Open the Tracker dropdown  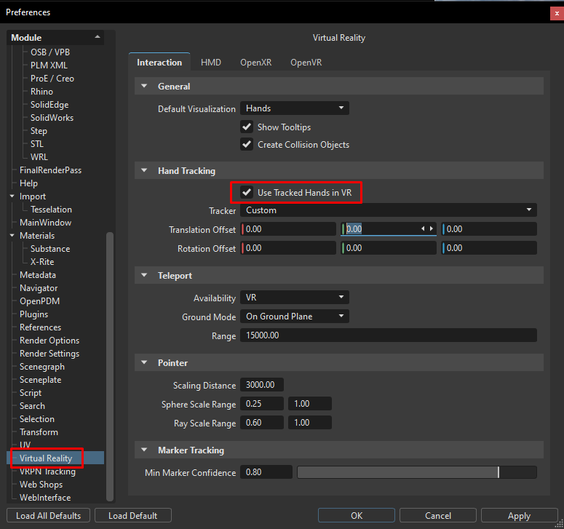tap(389, 210)
